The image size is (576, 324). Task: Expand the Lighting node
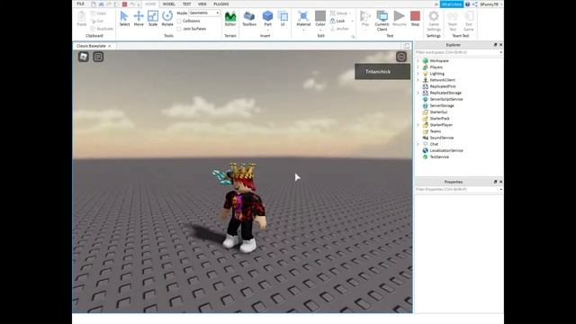pyautogui.click(x=418, y=74)
